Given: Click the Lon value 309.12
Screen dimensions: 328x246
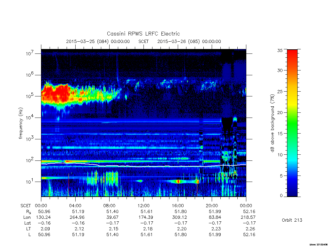Looking at the screenshot, I should click(179, 217).
